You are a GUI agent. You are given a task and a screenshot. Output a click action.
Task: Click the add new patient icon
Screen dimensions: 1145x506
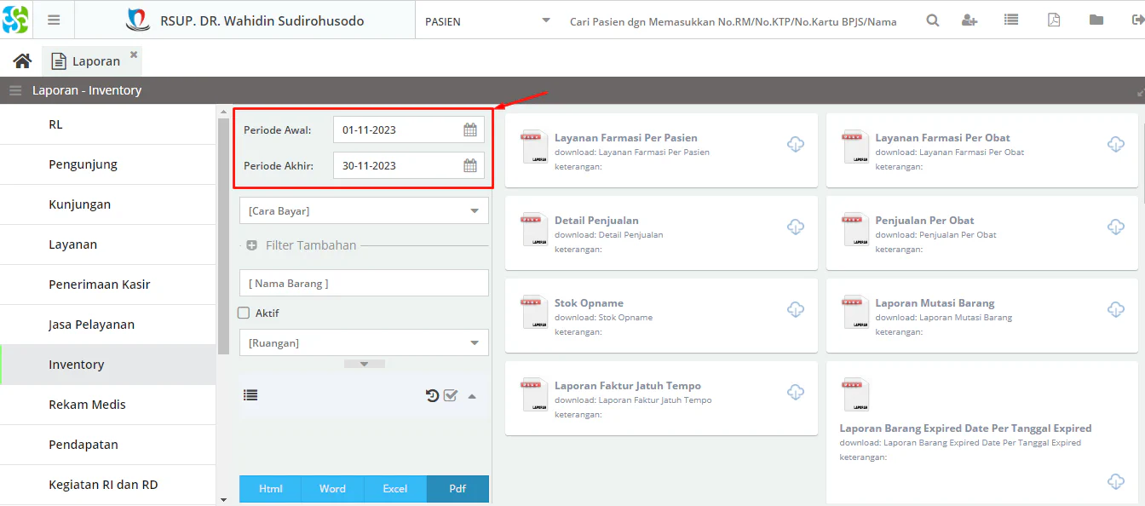pyautogui.click(x=970, y=20)
